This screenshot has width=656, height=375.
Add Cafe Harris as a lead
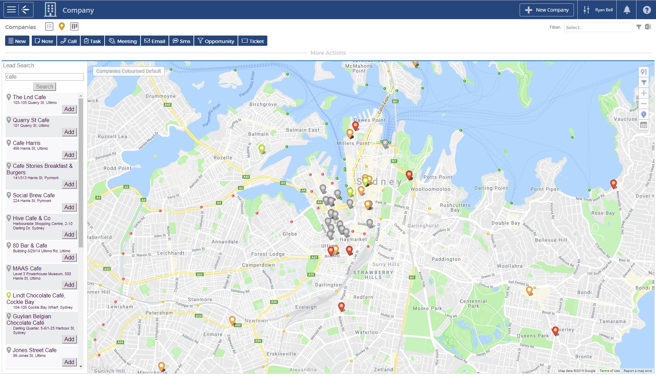[69, 155]
